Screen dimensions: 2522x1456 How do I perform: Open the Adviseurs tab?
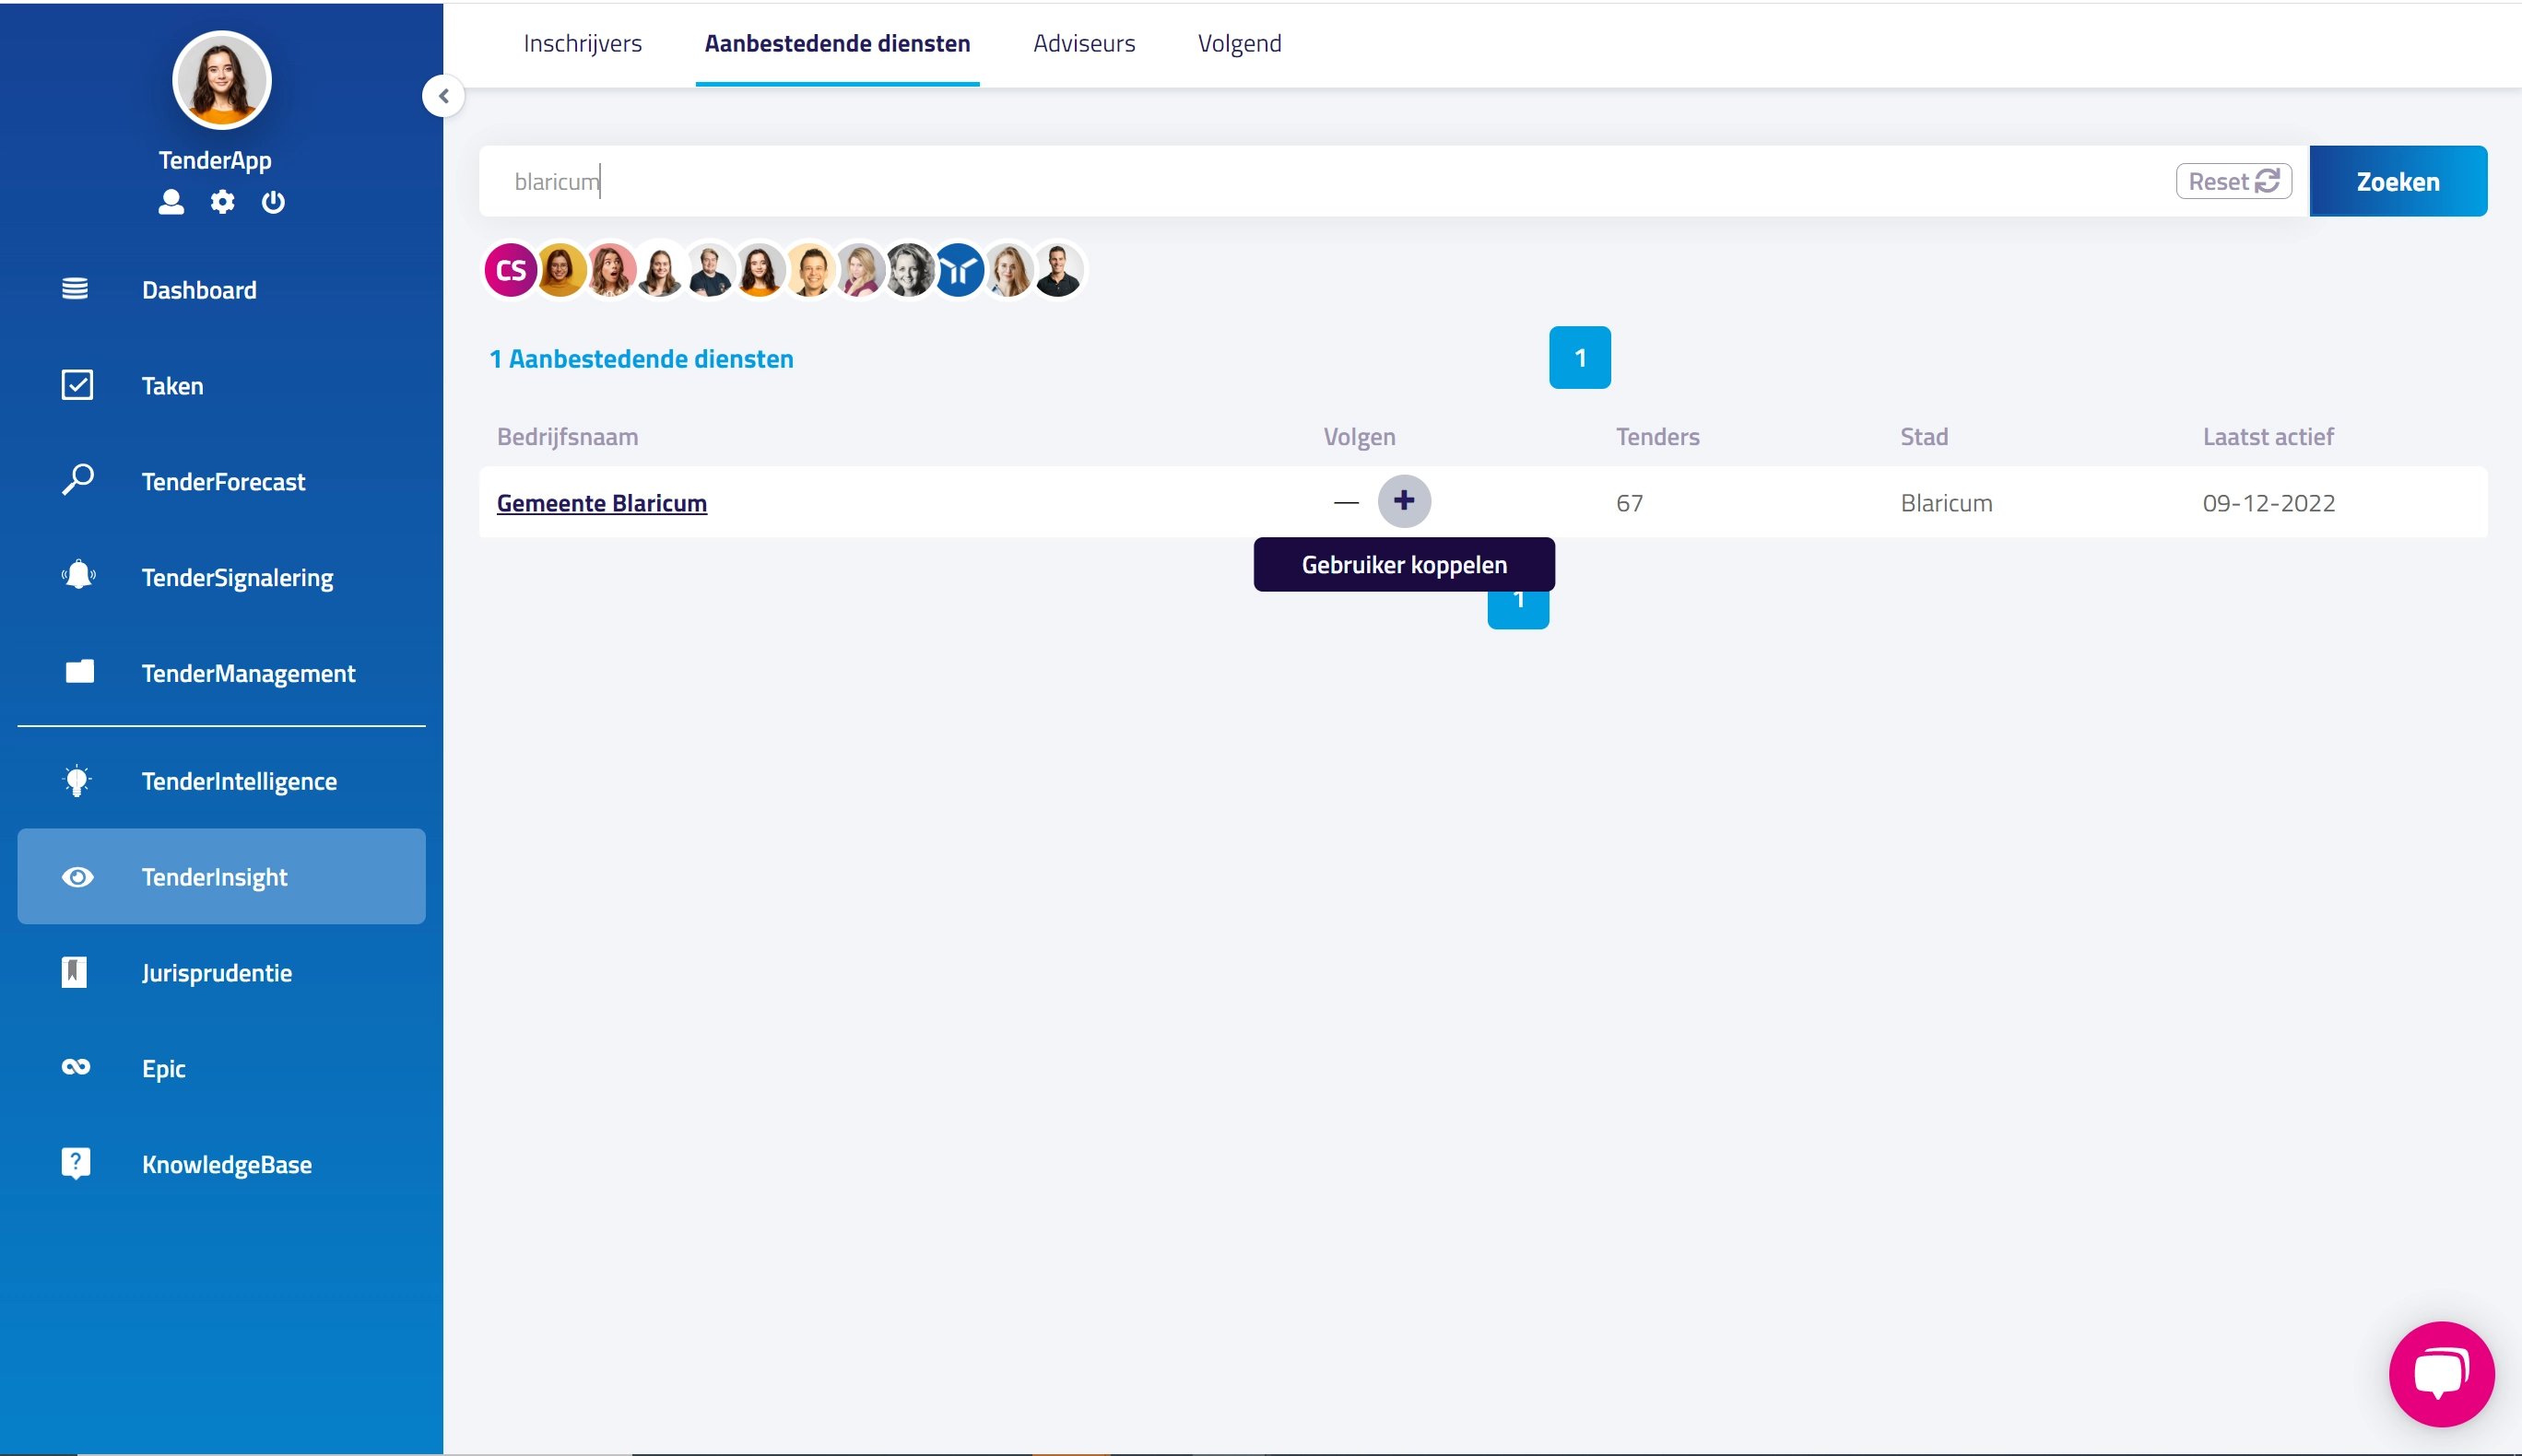click(x=1083, y=43)
